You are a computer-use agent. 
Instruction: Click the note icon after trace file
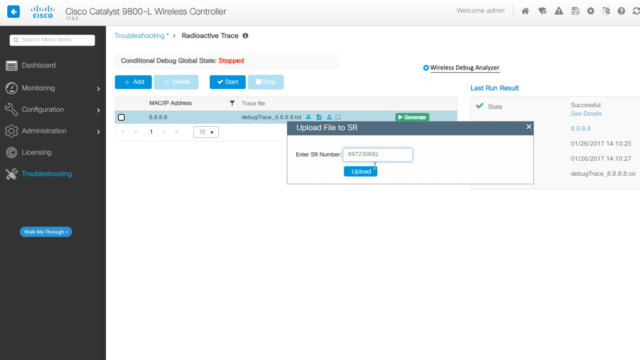click(x=338, y=117)
